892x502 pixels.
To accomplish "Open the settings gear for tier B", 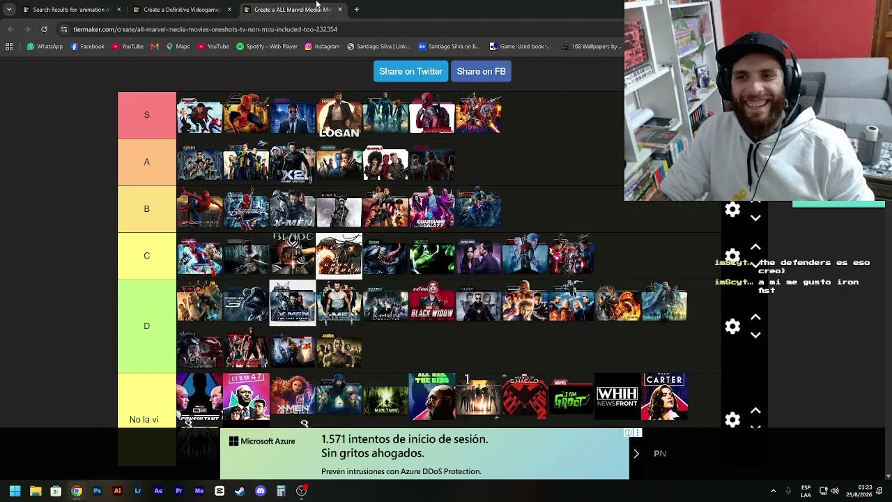I will (732, 209).
